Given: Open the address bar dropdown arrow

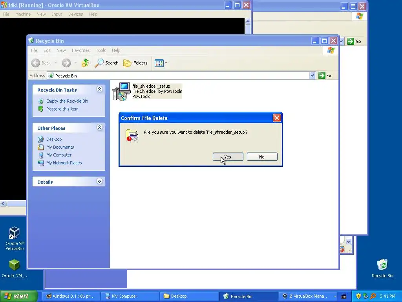Looking at the screenshot, I should pos(312,75).
